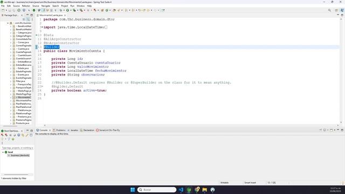Collapse the com.thc.business package node
Viewport: 345px width, 194px height.
(8, 23)
